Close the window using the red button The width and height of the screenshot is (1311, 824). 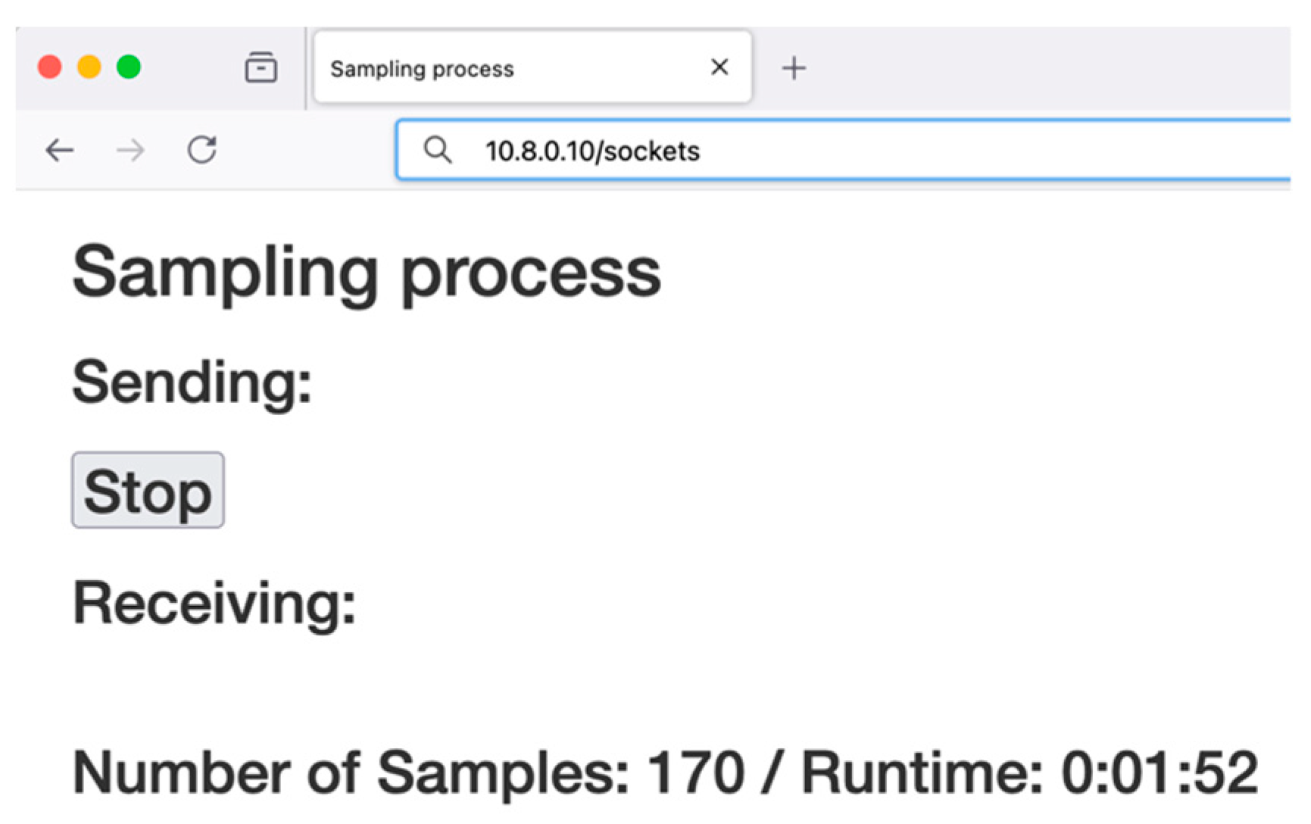[x=50, y=67]
